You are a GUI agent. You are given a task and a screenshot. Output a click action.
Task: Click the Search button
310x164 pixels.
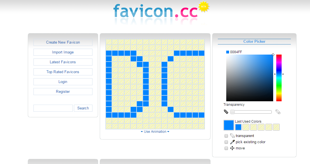point(83,108)
